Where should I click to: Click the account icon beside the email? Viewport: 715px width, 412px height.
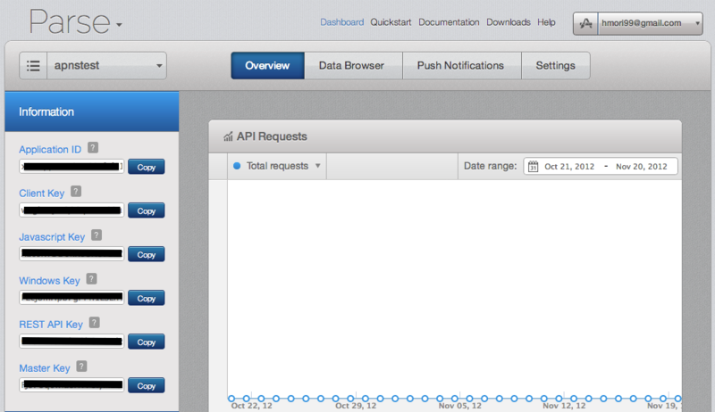point(585,23)
